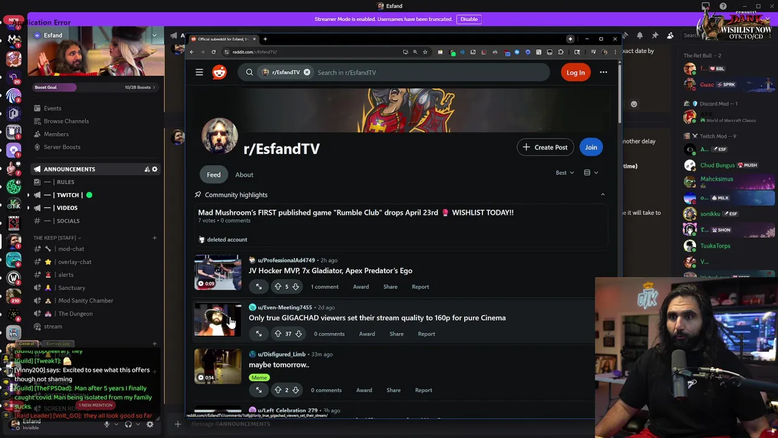Screen dimensions: 778x438
Task: Add channel to THE KEEP [STAFF] category
Action: pos(154,238)
